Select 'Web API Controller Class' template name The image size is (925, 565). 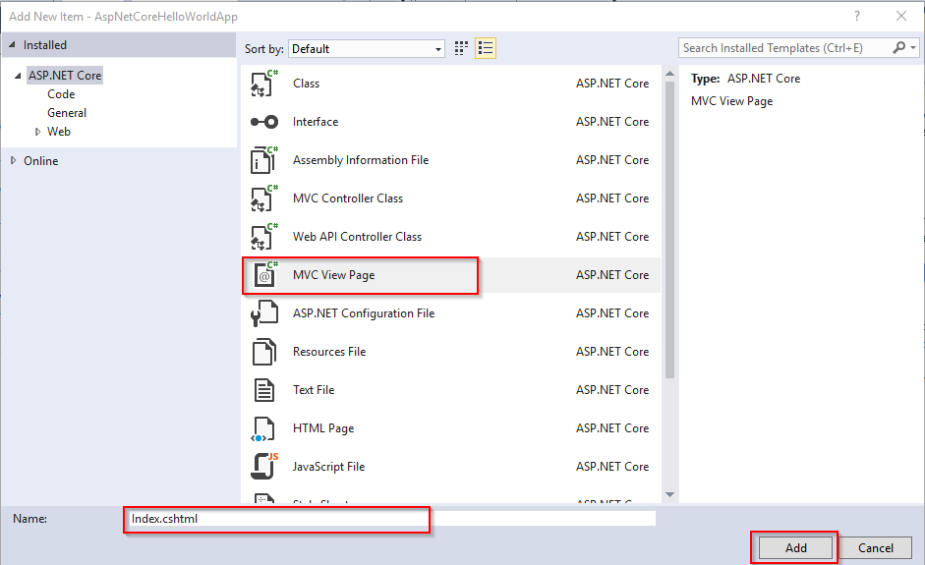click(x=357, y=237)
